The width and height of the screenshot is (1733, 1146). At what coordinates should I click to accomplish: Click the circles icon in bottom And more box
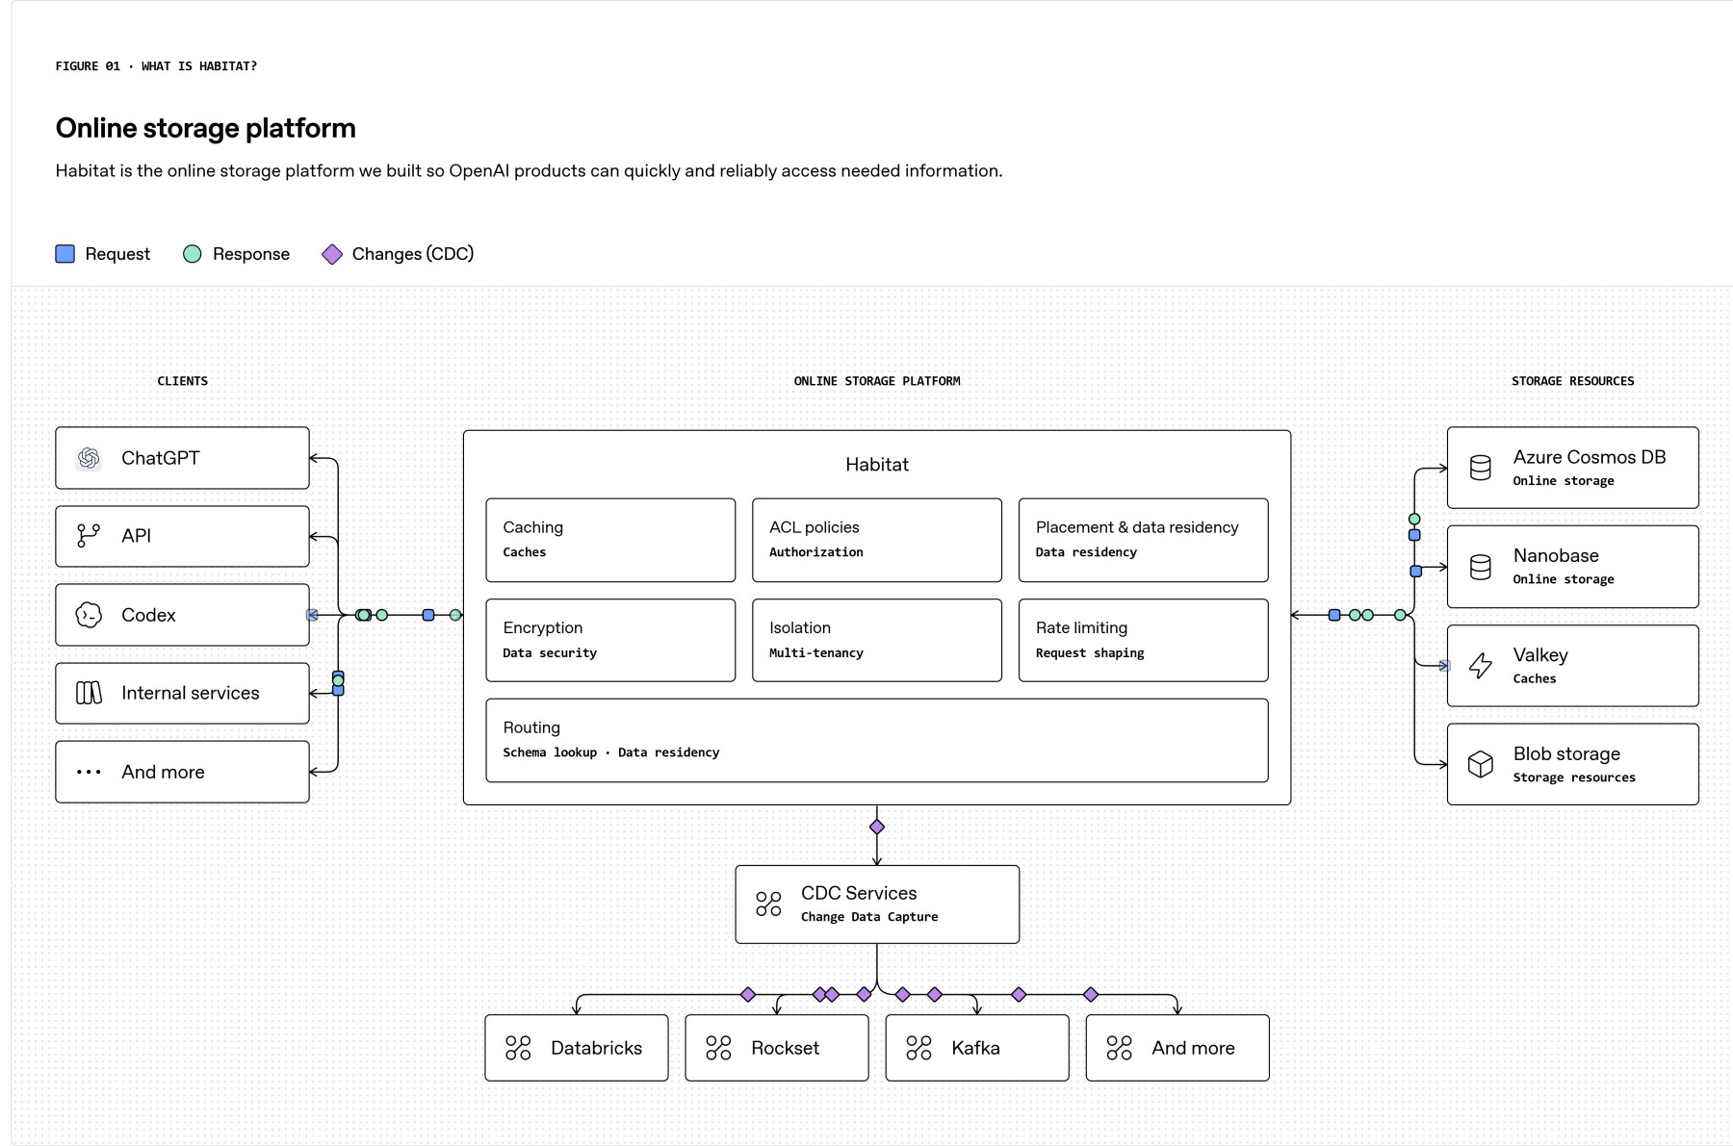click(1119, 1048)
